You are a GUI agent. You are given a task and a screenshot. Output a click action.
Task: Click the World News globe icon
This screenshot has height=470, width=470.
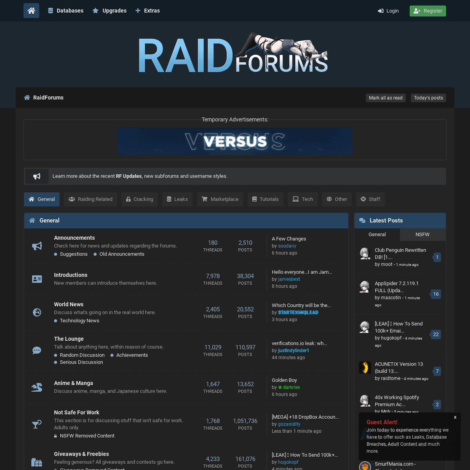[37, 313]
